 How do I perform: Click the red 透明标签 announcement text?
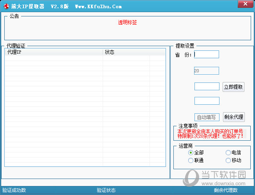click(x=127, y=22)
